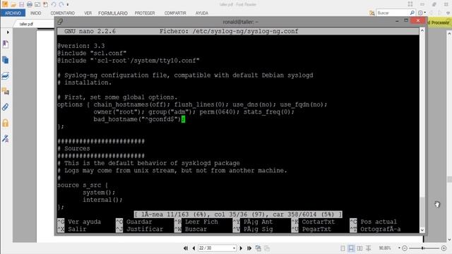Click the PuTTY icon in terminal title bar
This screenshot has width=452, height=254.
pos(60,22)
